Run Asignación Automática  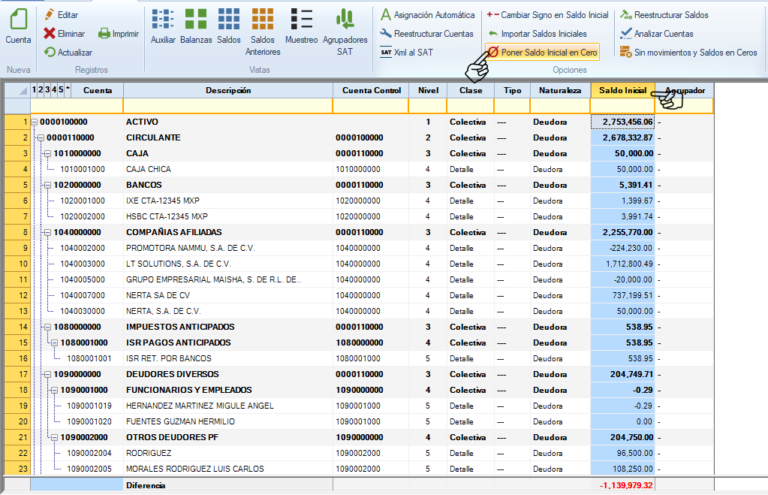point(427,15)
